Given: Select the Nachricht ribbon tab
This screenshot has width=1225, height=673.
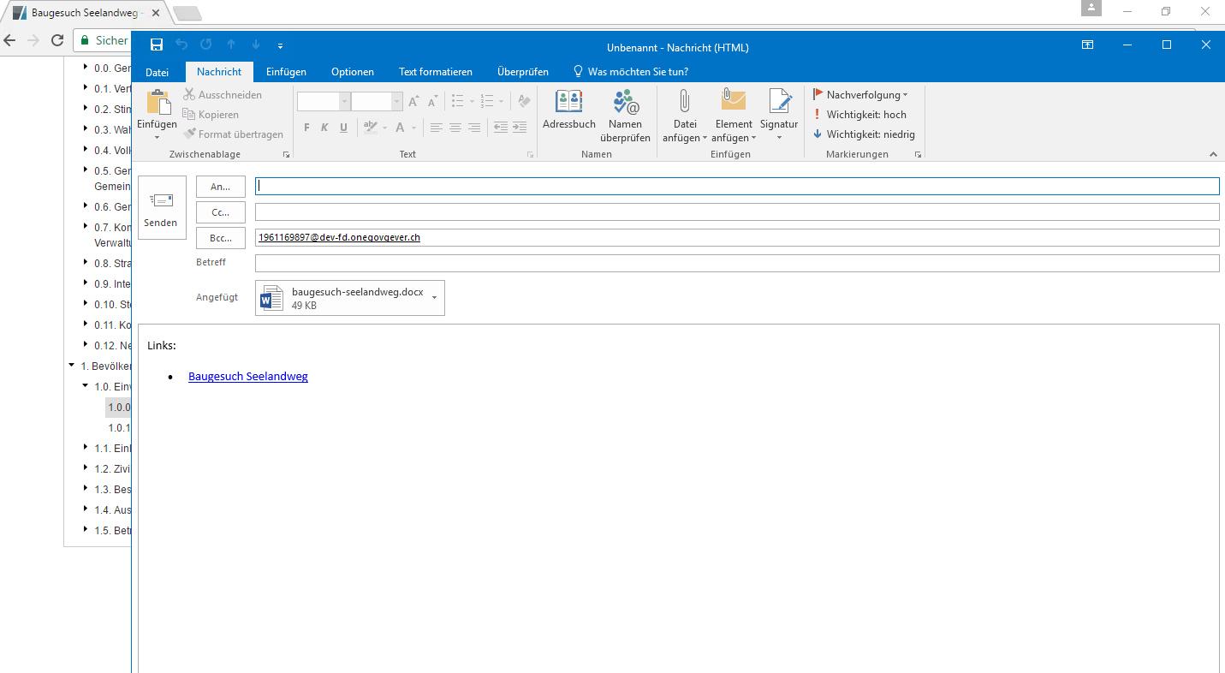Looking at the screenshot, I should (x=219, y=72).
